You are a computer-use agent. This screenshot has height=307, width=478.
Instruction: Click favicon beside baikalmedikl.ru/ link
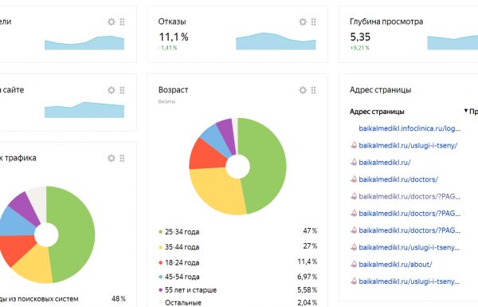[x=354, y=163]
